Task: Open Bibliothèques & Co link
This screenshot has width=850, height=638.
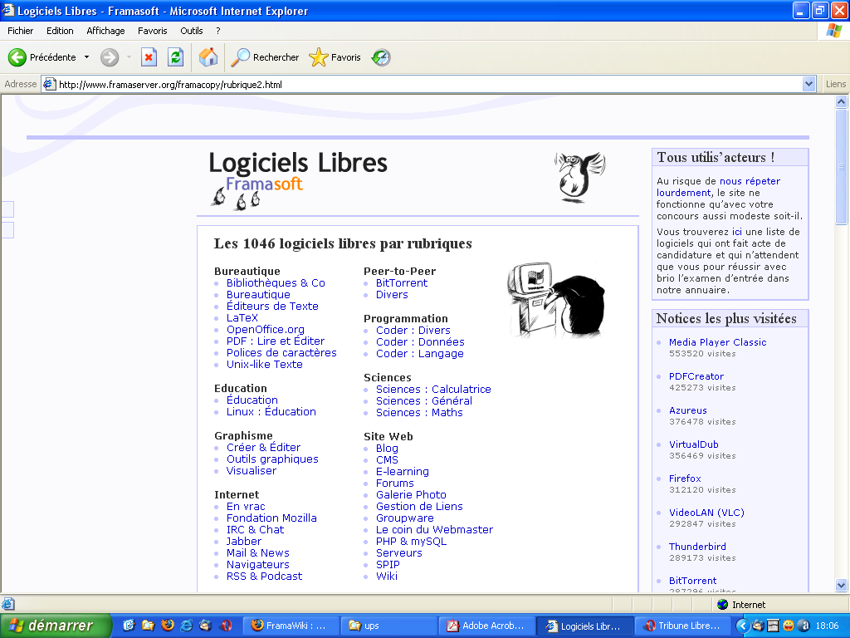Action: 276,282
